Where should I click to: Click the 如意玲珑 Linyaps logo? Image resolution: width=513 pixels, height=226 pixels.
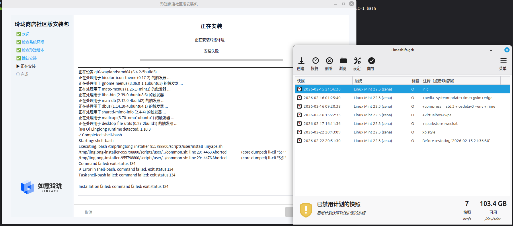coord(42,187)
